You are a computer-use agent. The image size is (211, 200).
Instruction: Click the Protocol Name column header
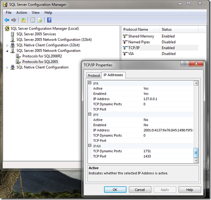coord(141,30)
